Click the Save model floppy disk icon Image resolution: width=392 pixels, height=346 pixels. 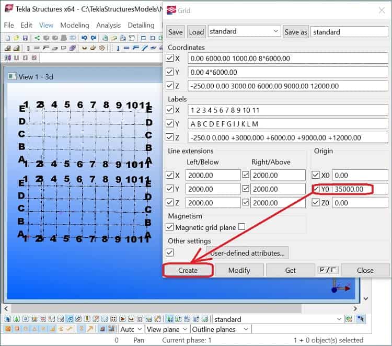pyautogui.click(x=26, y=38)
